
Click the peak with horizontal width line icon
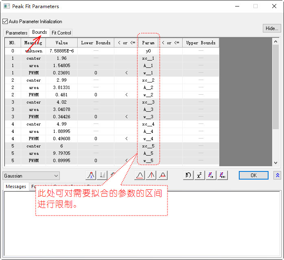pyautogui.click(x=163, y=175)
